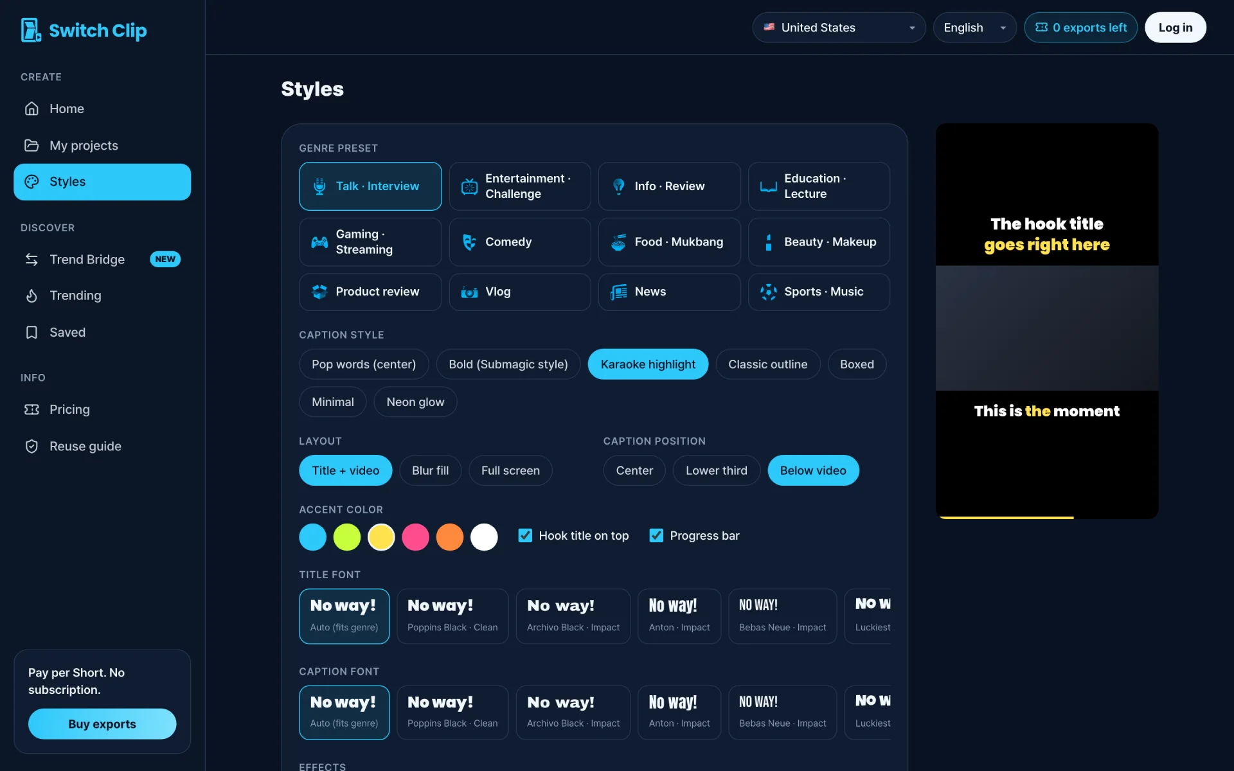1234x771 pixels.
Task: Open My projects folder icon
Action: click(31, 145)
